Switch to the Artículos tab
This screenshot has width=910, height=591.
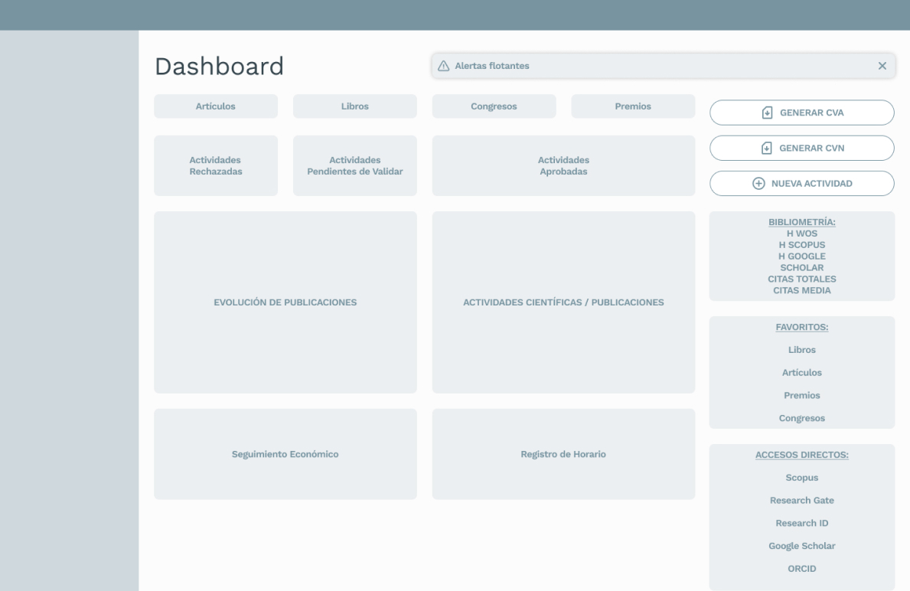pos(216,106)
